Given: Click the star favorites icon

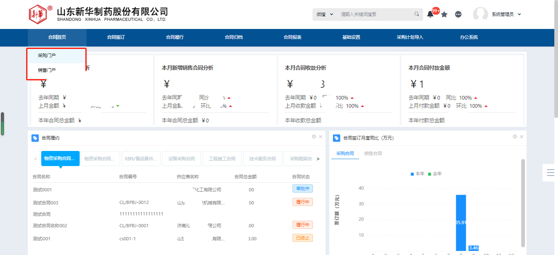Looking at the screenshot, I should [x=444, y=14].
